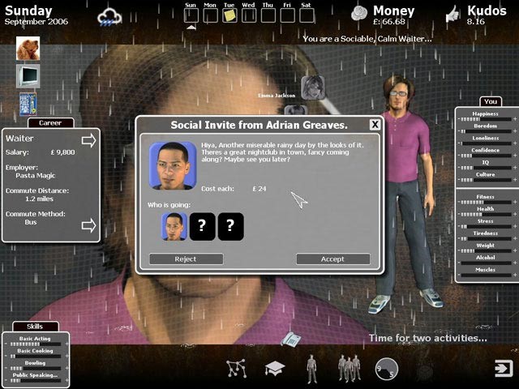Open the Career tab
The height and width of the screenshot is (389, 519).
(x=50, y=123)
